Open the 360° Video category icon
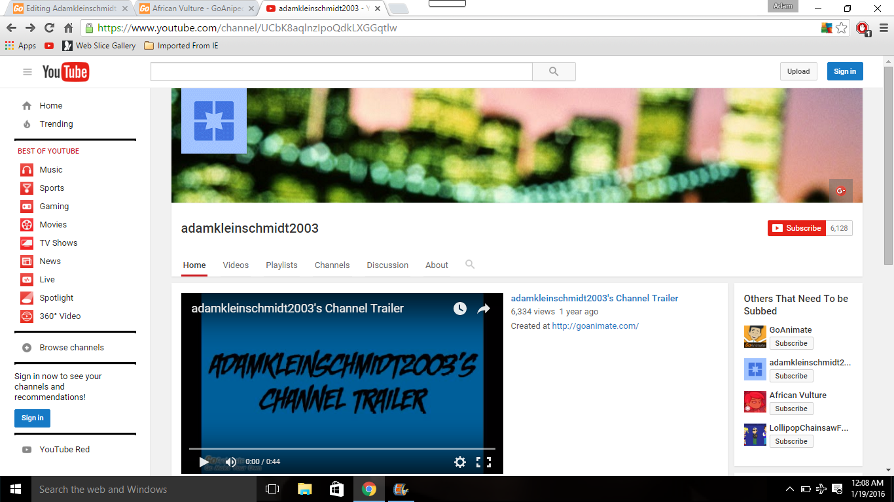 tap(27, 316)
